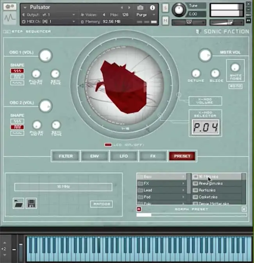
Task: Click OSC 2 Pulse Width knob
Action: [37, 125]
